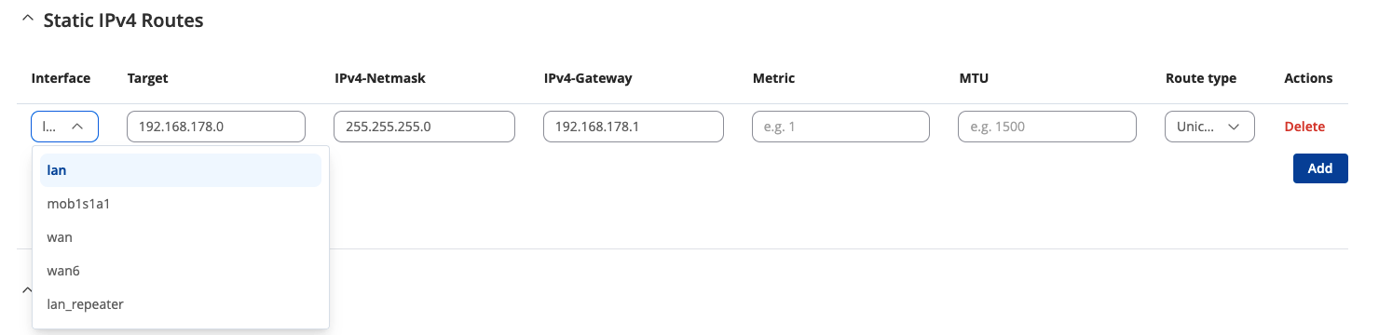Toggle the chevron of the section below
This screenshot has width=1379, height=335.
(x=25, y=289)
